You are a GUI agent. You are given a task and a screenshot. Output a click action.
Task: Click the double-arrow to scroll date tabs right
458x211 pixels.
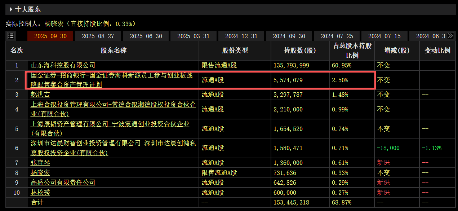coord(450,36)
